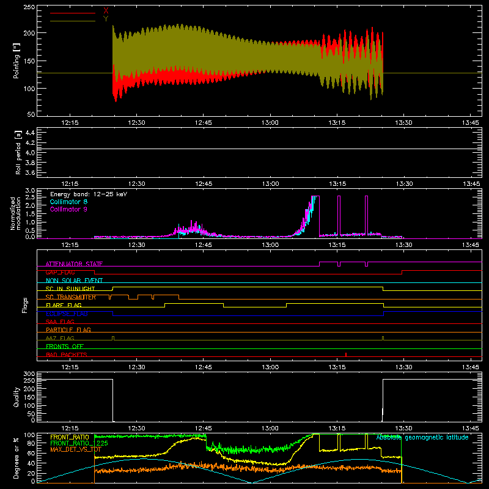The height and width of the screenshot is (489, 489).
Task: Select the ECLIPSE_FLAG label
Action: pyautogui.click(x=67, y=314)
